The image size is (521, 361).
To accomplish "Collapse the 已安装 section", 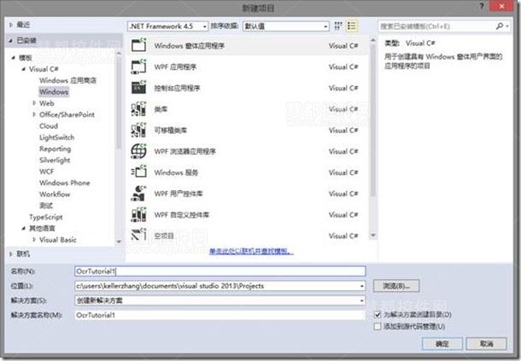I will click(x=10, y=40).
